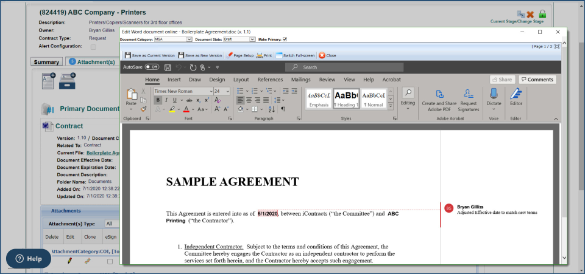This screenshot has width=585, height=274.
Task: Click Save as Current Version
Action: coord(150,55)
